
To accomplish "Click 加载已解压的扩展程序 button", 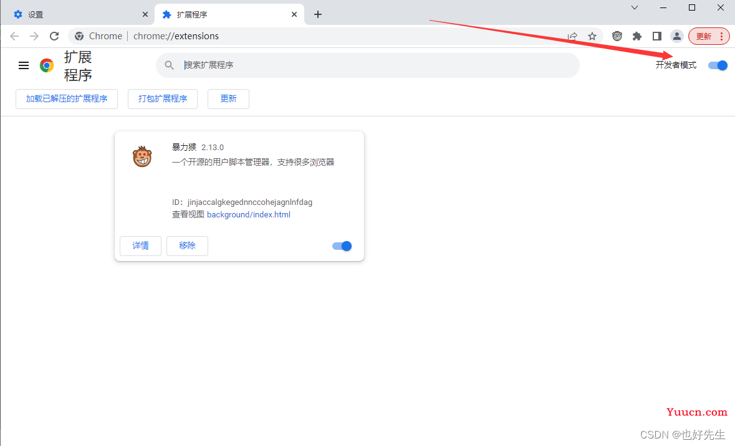I will pyautogui.click(x=67, y=99).
